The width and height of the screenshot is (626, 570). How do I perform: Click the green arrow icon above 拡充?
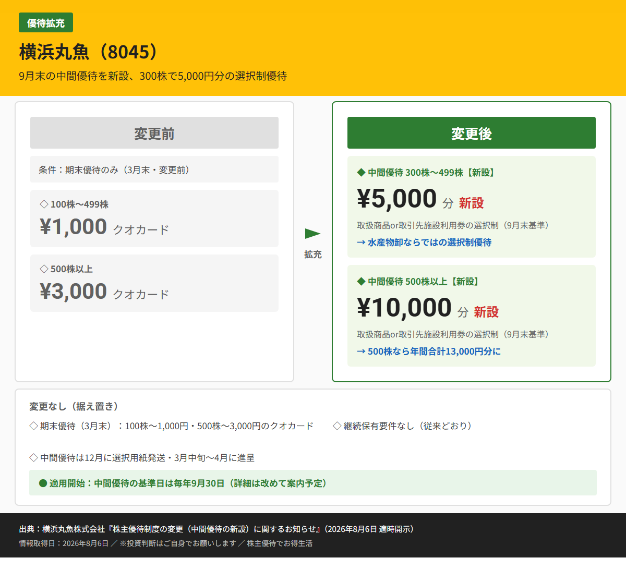pos(312,234)
